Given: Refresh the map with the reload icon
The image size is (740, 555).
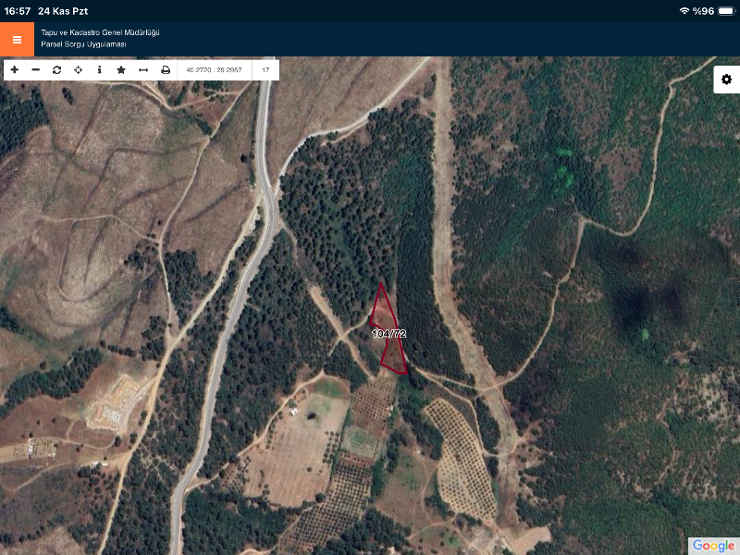Looking at the screenshot, I should point(57,69).
